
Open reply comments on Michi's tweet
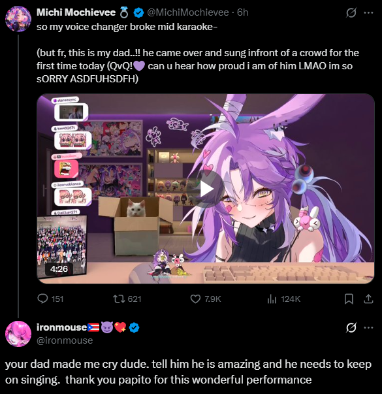(x=50, y=299)
